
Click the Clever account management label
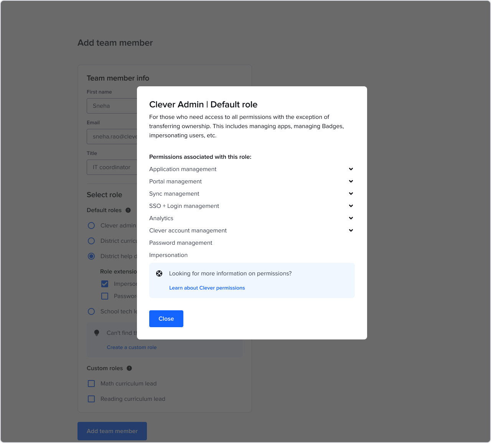click(x=188, y=231)
